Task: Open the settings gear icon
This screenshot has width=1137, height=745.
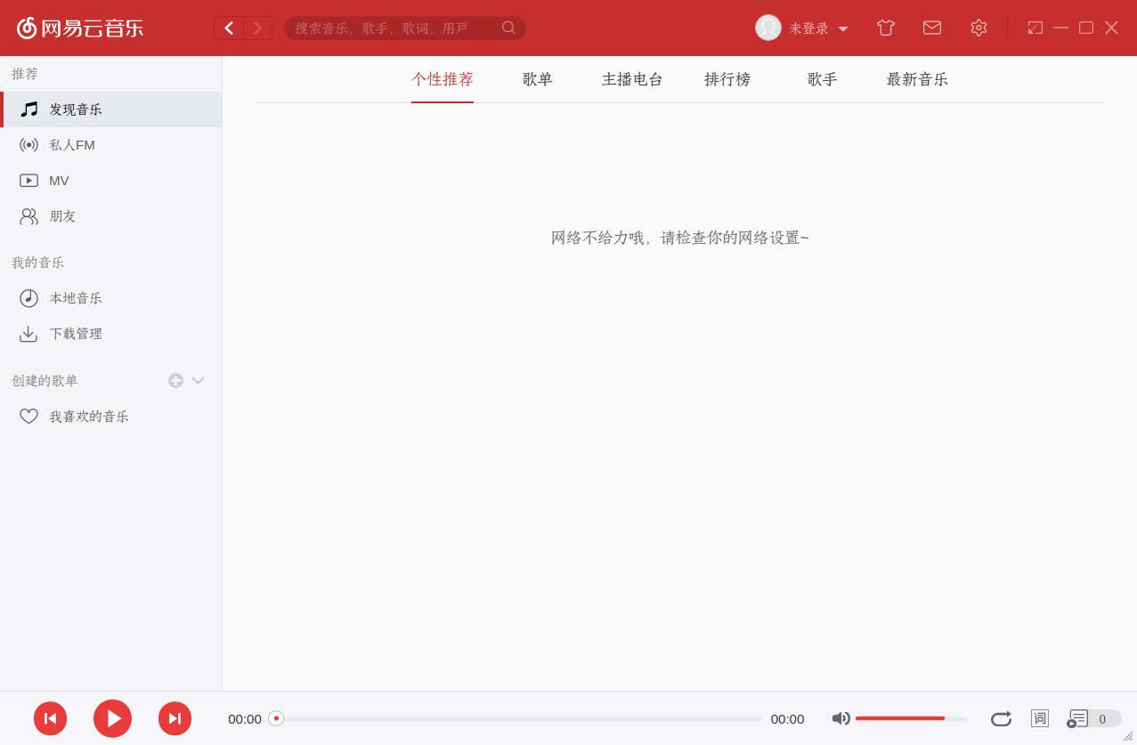Action: pyautogui.click(x=979, y=28)
